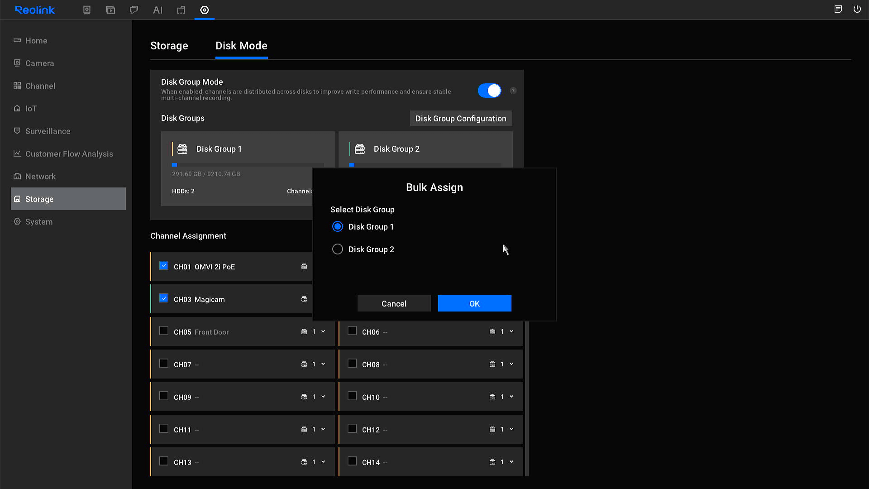
Task: Switch to the Storage tab
Action: tap(169, 46)
